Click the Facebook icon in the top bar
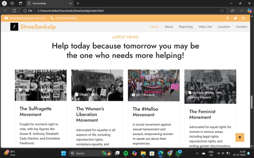 click(228, 18)
